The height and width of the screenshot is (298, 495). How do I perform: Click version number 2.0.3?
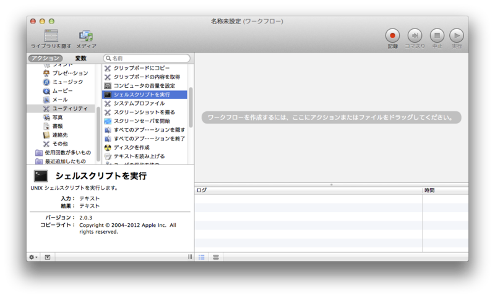85,218
